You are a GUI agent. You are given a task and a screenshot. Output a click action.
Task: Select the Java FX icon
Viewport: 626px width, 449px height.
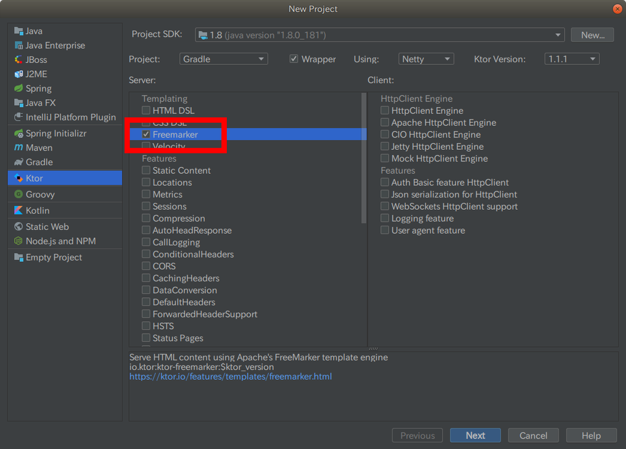tap(18, 103)
